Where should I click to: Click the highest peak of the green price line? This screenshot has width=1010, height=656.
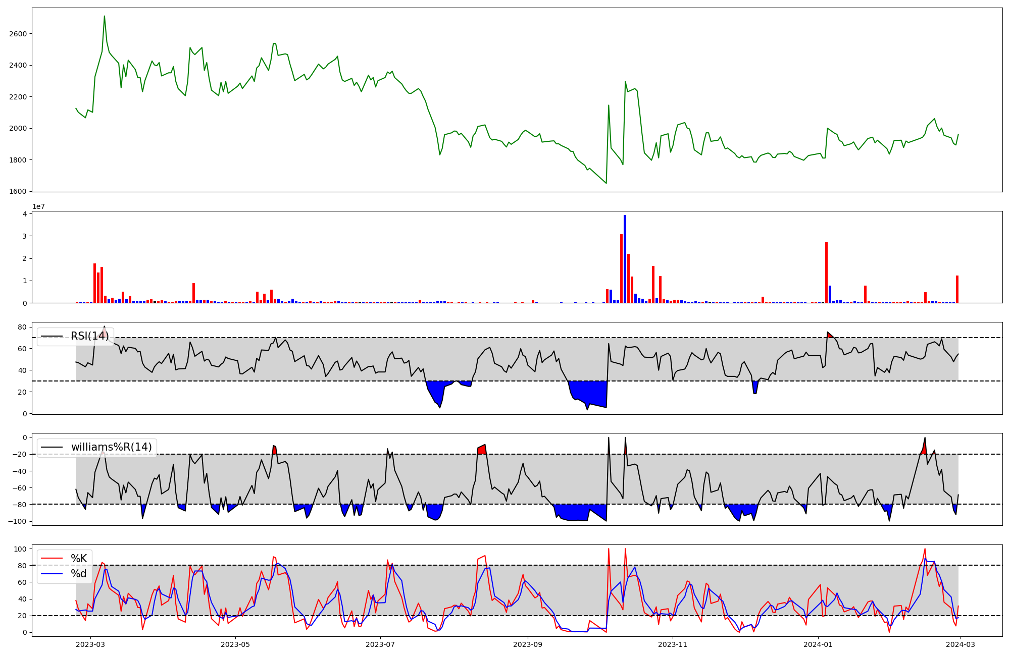point(105,16)
